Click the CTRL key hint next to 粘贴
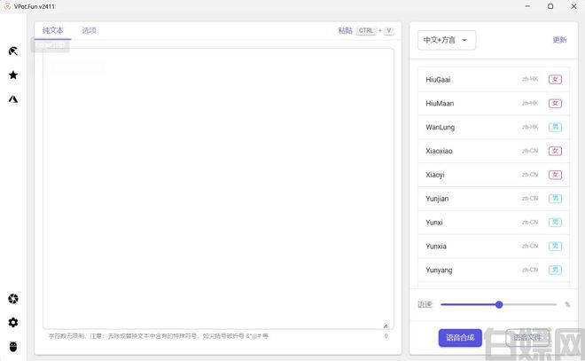This screenshot has height=361, width=585. (x=366, y=31)
